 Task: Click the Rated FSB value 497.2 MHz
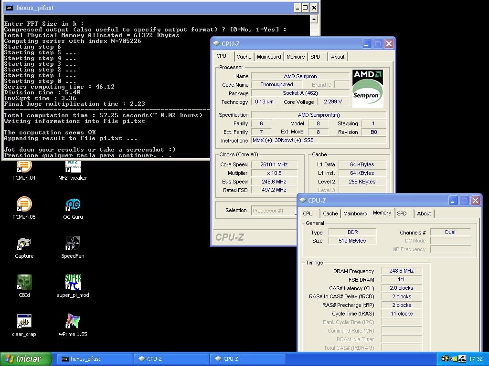274,190
